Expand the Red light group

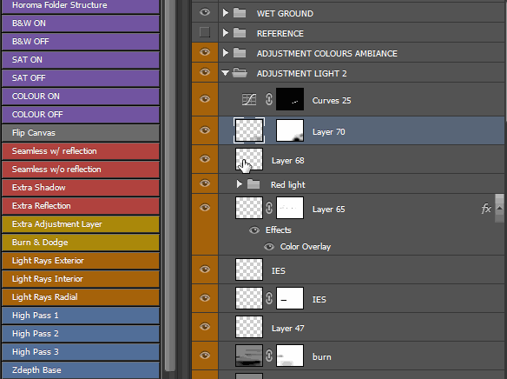click(x=240, y=184)
